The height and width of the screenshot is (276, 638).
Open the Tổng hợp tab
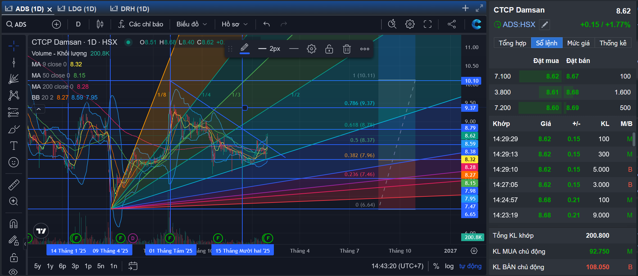pyautogui.click(x=512, y=43)
